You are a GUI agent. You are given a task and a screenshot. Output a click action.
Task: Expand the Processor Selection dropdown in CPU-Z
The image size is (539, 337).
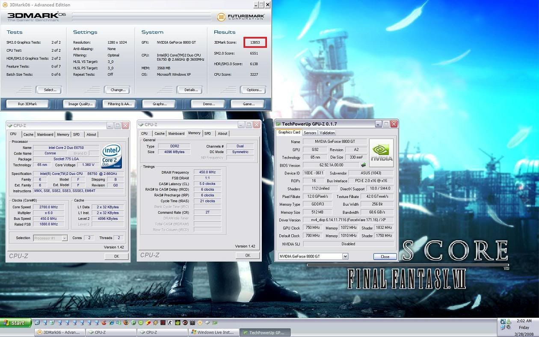65,238
